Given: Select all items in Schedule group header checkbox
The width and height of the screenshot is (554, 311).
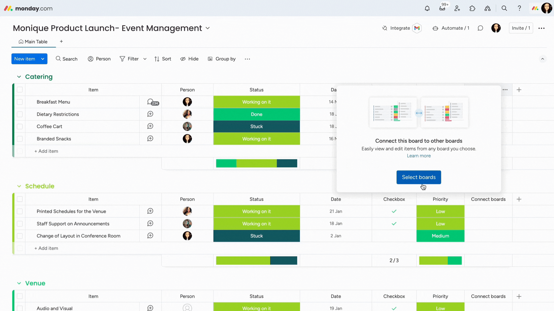Looking at the screenshot, I should 20,199.
